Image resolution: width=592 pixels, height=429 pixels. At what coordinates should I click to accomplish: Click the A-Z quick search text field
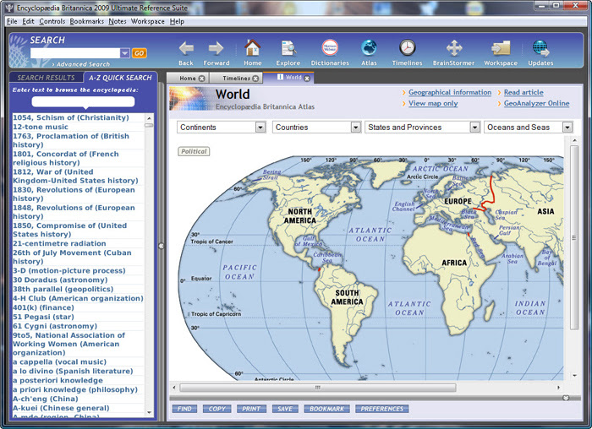[84, 101]
